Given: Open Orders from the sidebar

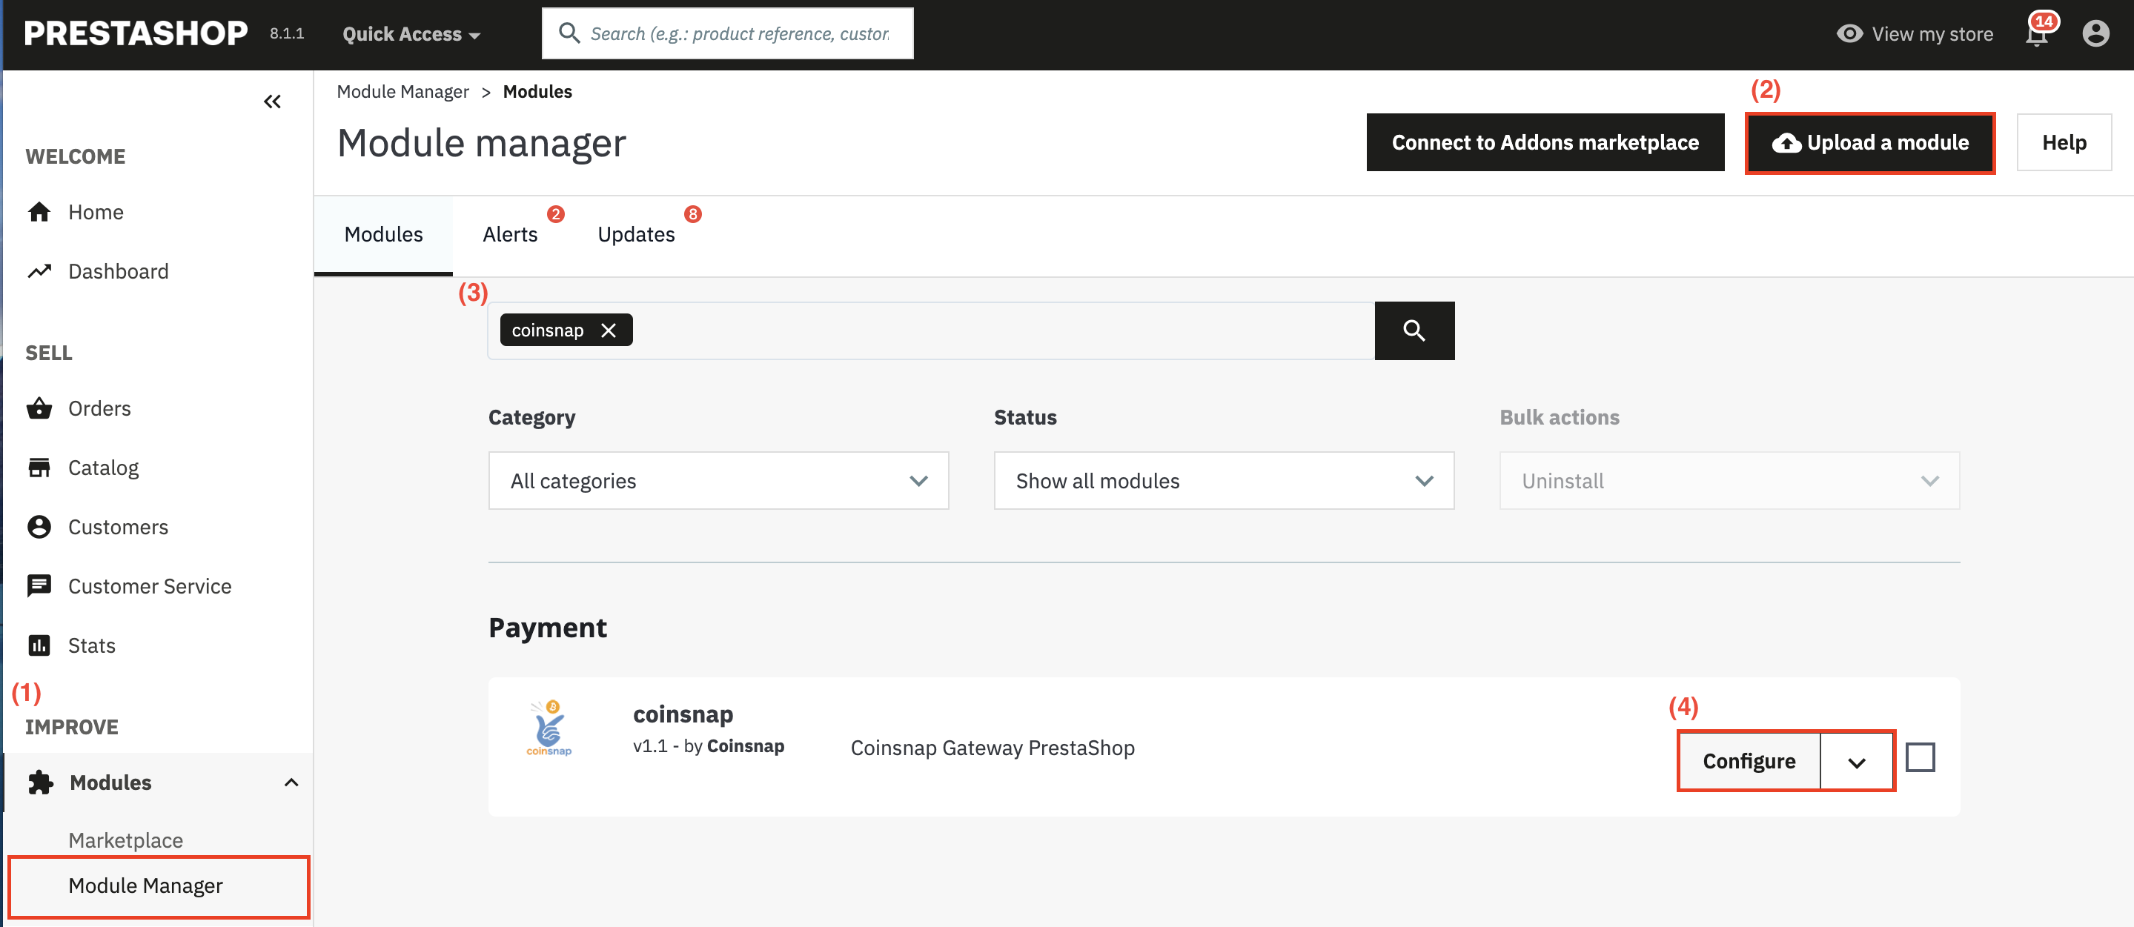Looking at the screenshot, I should point(99,408).
